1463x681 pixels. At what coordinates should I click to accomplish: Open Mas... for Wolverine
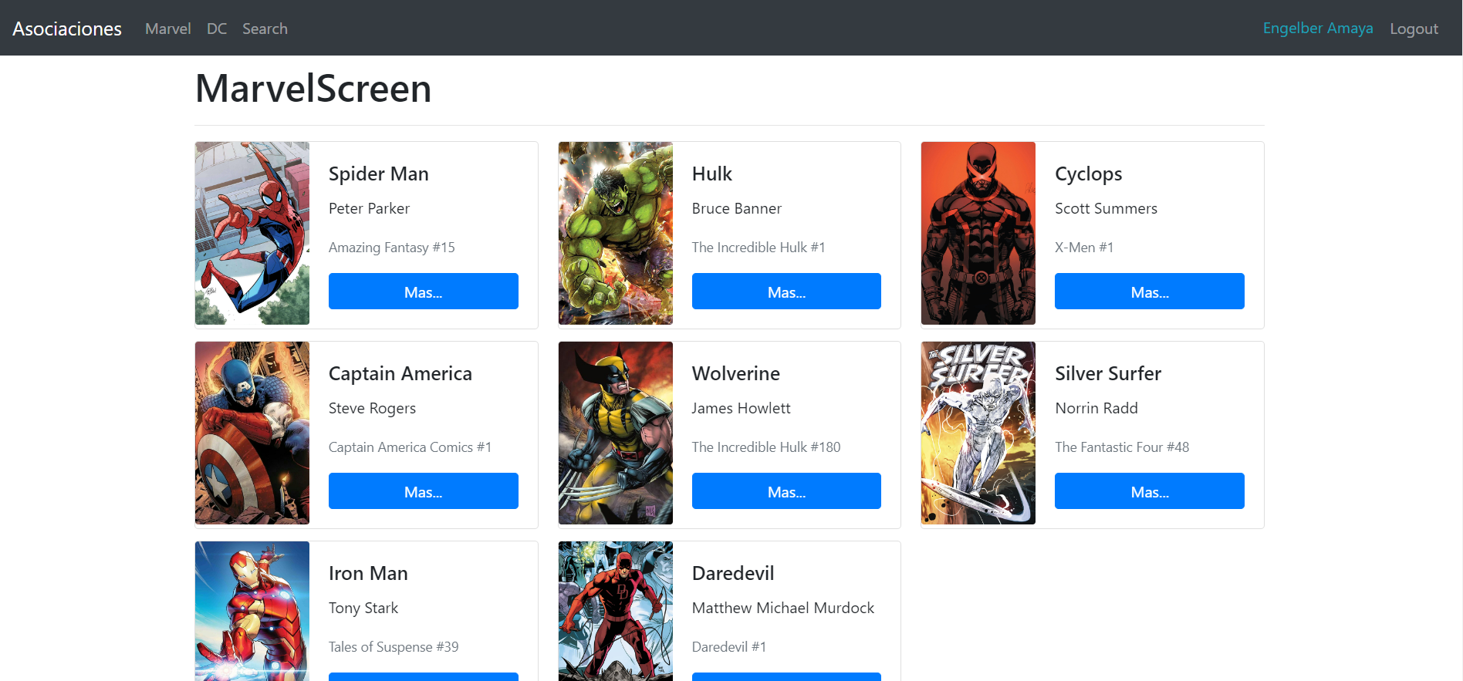coord(786,491)
